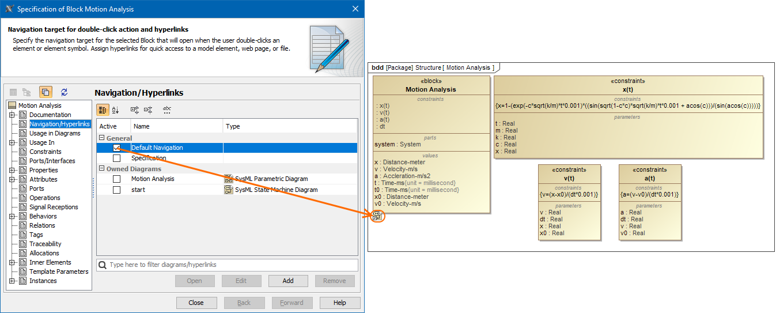Image resolution: width=776 pixels, height=313 pixels.
Task: Click the page icon beside Signal Receptions
Action: [23, 207]
